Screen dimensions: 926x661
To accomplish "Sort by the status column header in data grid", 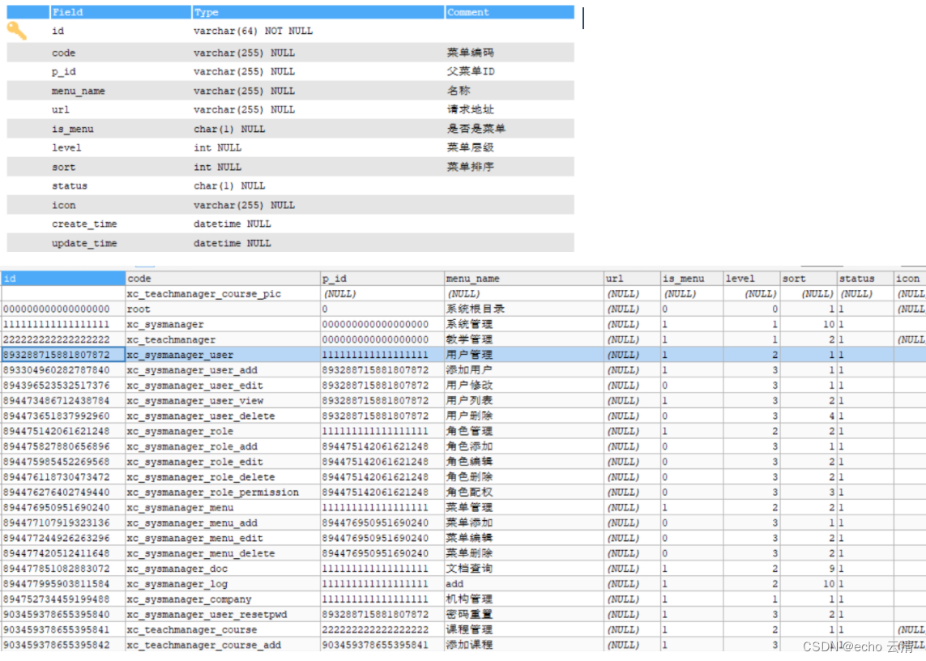I will (865, 278).
